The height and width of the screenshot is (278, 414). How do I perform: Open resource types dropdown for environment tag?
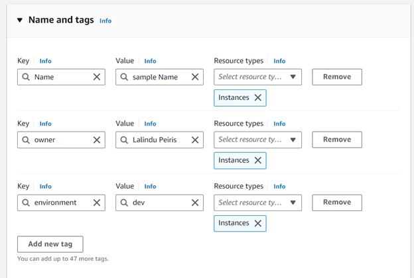pyautogui.click(x=257, y=203)
